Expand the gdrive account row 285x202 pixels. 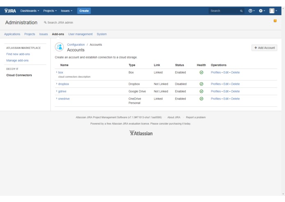click(x=57, y=91)
